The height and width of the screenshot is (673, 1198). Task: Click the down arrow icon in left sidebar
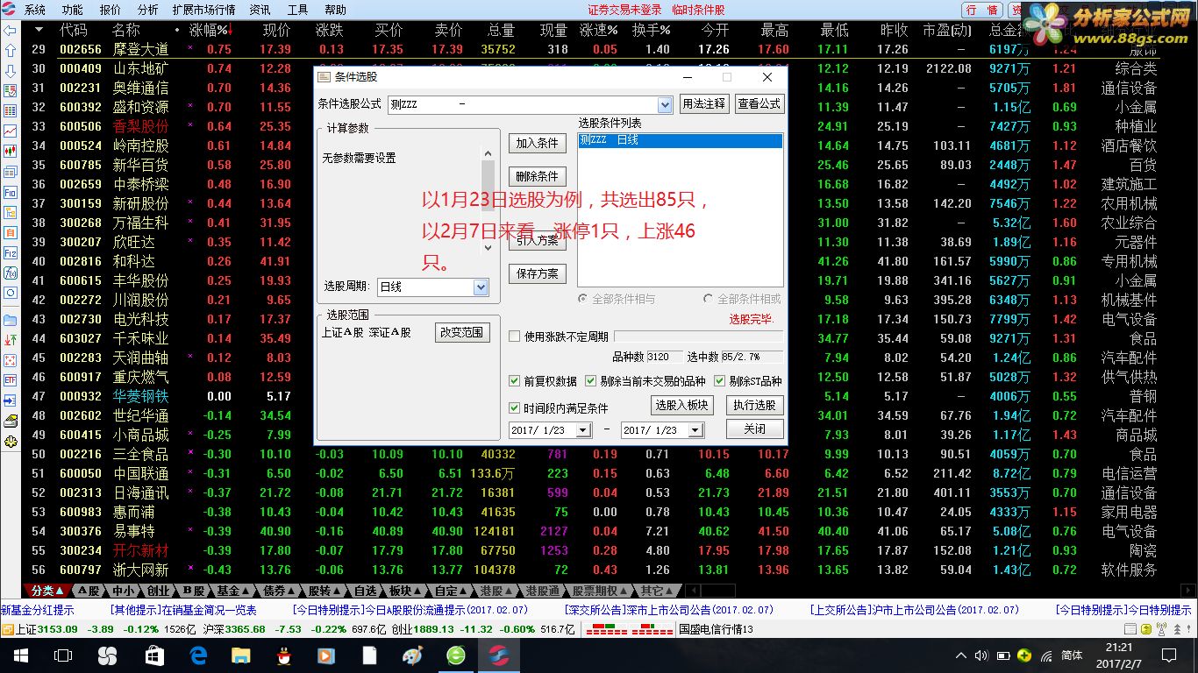click(11, 70)
